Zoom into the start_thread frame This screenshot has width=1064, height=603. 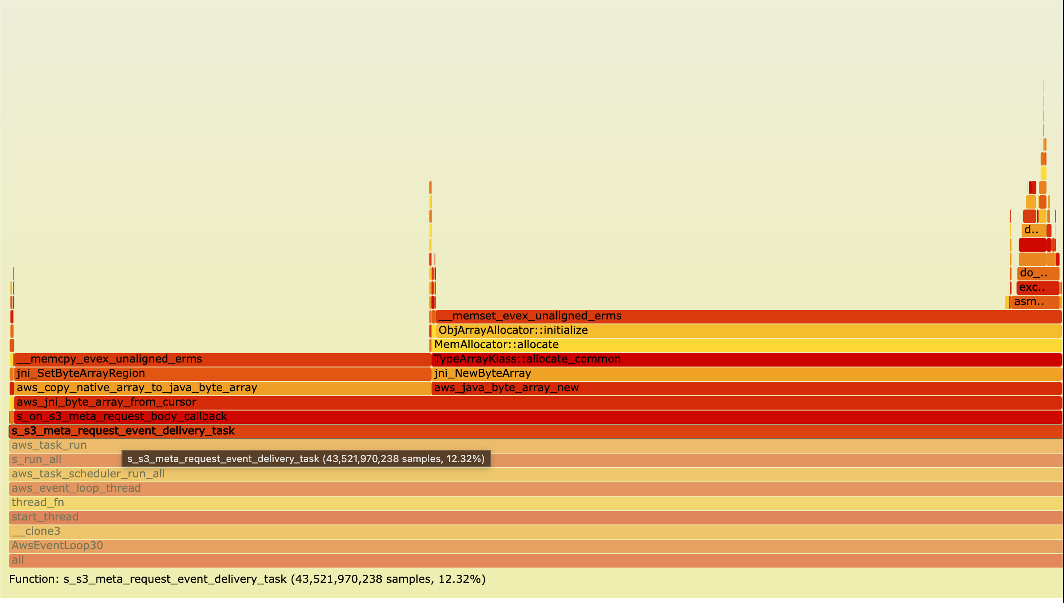tap(45, 517)
